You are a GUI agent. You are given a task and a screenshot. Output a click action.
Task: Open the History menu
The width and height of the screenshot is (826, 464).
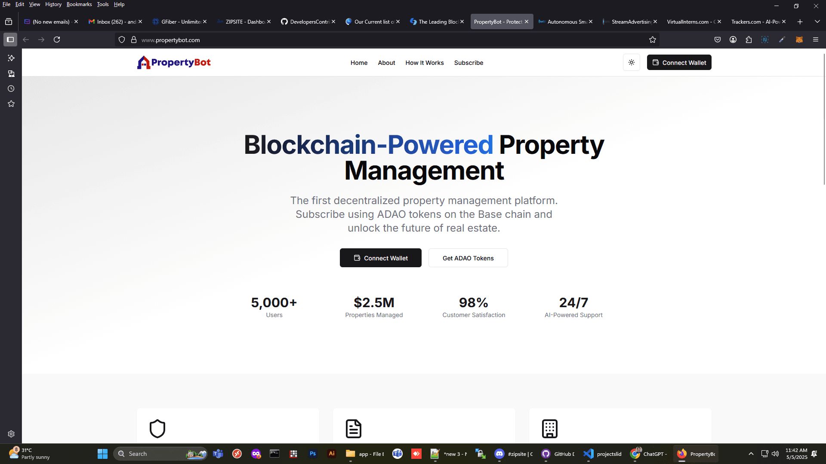click(53, 4)
